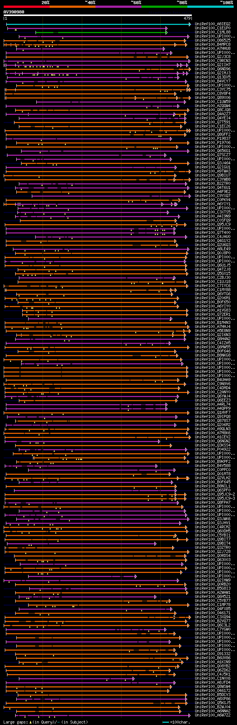Click the cyan alignment bar for UniRef100_A8IEQ2
This screenshot has height=725, width=237.
click(99, 24)
